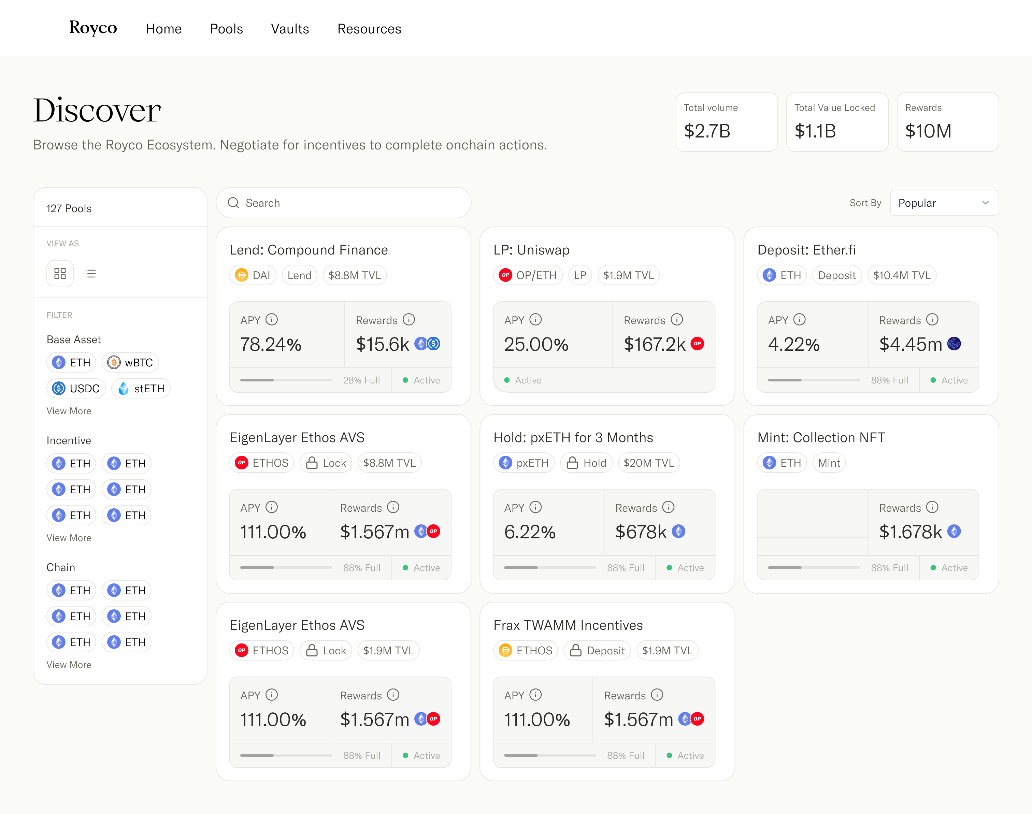The width and height of the screenshot is (1032, 814).
Task: Click Rewards info icon on Collection NFT card
Action: [x=932, y=507]
